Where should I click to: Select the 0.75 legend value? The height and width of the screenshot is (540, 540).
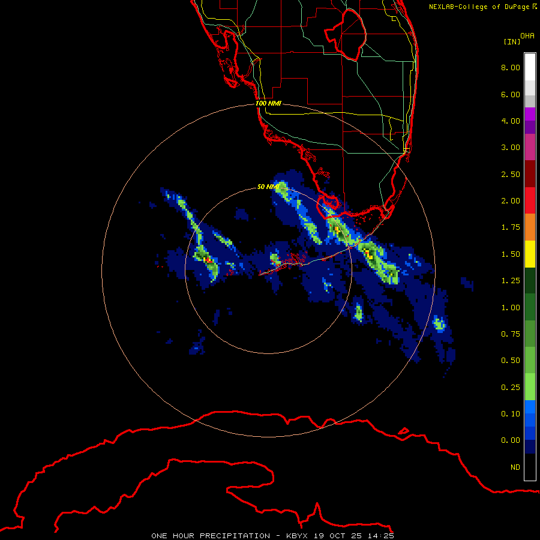click(x=511, y=334)
